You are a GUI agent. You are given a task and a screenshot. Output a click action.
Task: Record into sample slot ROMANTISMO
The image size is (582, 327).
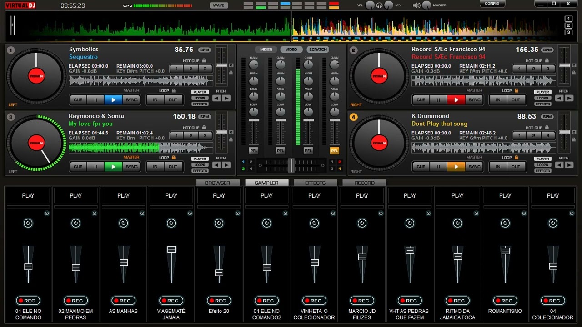pyautogui.click(x=505, y=301)
